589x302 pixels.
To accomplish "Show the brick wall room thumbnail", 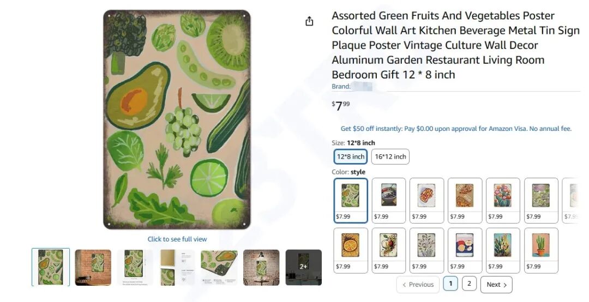I will tap(93, 267).
